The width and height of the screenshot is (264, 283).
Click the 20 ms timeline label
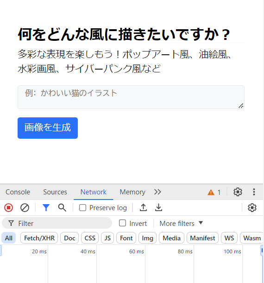pyautogui.click(x=39, y=251)
